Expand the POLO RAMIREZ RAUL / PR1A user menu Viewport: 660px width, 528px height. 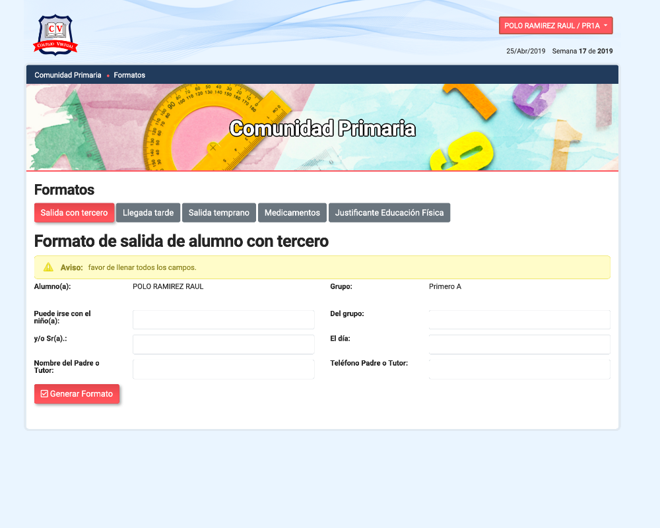tap(556, 26)
